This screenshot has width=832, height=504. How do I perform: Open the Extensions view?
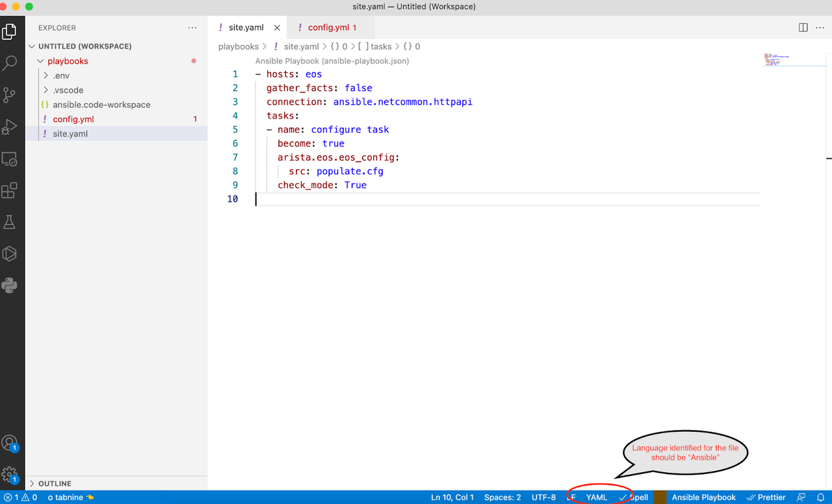(12, 189)
